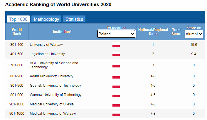This screenshot has height=120, width=207.
Task: Open the Warsaw University of Technology link
Action: (x=55, y=95)
